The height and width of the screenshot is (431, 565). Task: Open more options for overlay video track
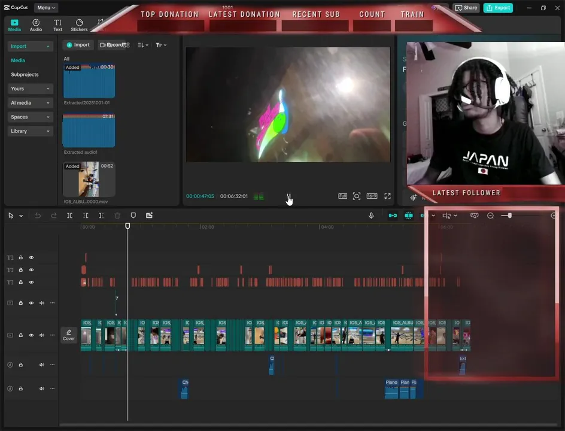click(52, 303)
